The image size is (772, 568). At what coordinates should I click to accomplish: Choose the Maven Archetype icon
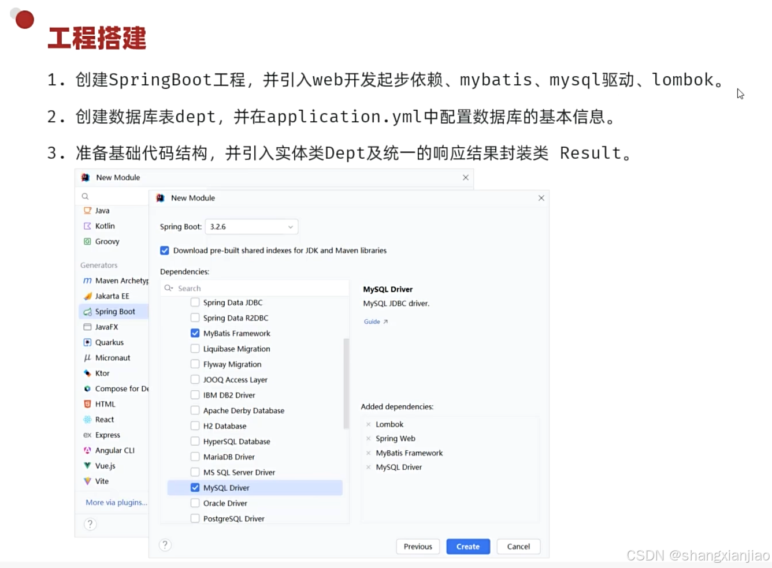point(87,281)
